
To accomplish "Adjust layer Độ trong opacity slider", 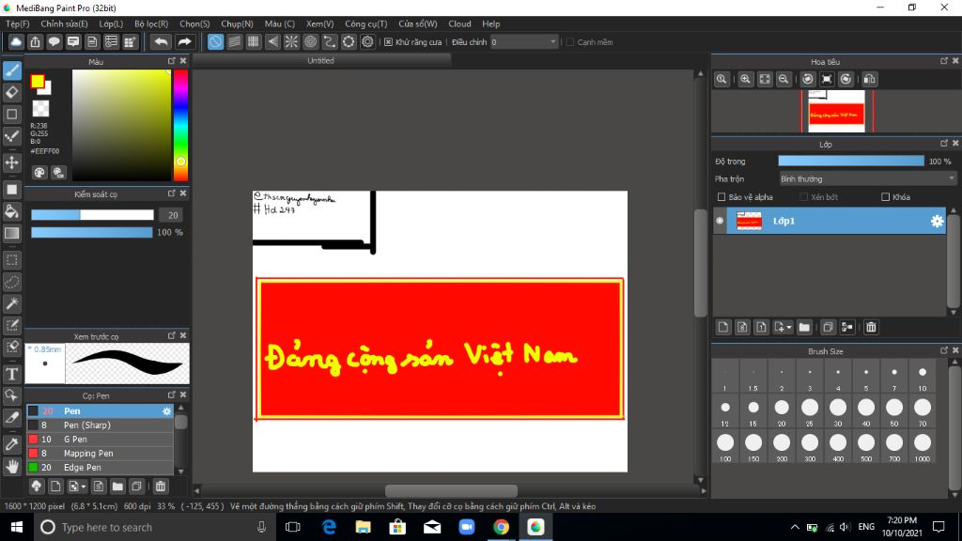I will [x=851, y=162].
